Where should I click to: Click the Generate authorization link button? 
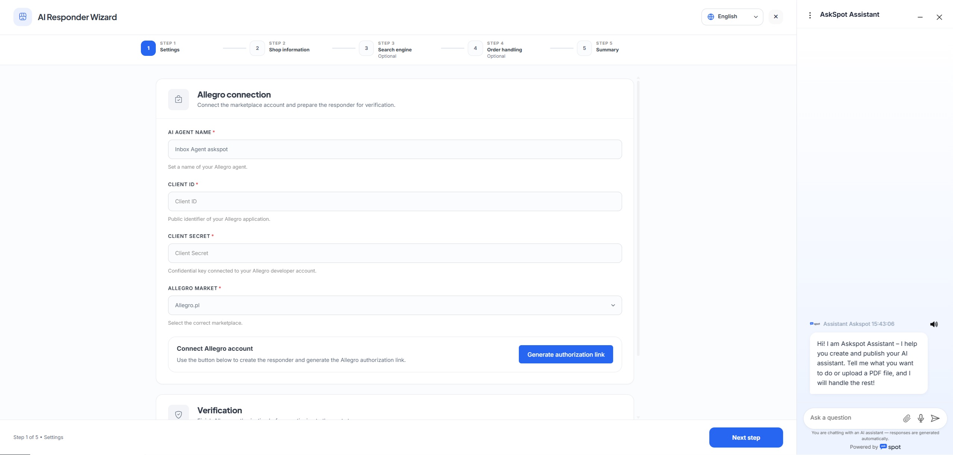click(x=566, y=354)
